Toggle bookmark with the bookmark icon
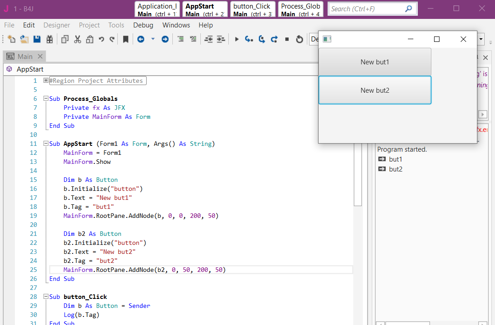The height and width of the screenshot is (325, 495). click(x=125, y=40)
